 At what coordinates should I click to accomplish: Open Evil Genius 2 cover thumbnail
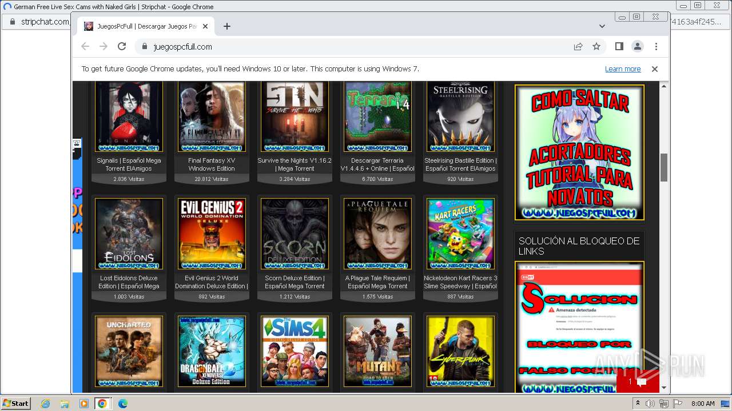(x=212, y=233)
